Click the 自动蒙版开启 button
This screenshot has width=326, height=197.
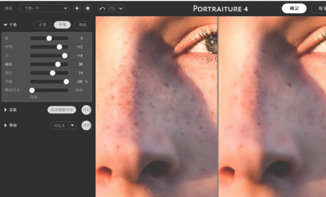(61, 110)
